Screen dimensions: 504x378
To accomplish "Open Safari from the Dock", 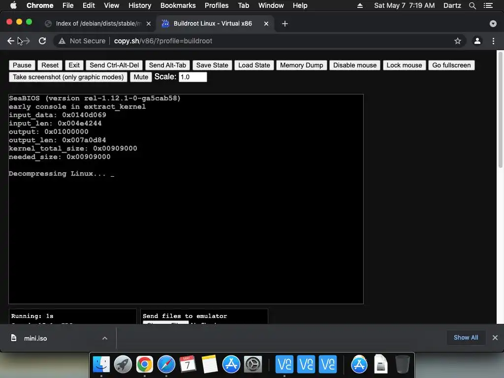I will 166,364.
